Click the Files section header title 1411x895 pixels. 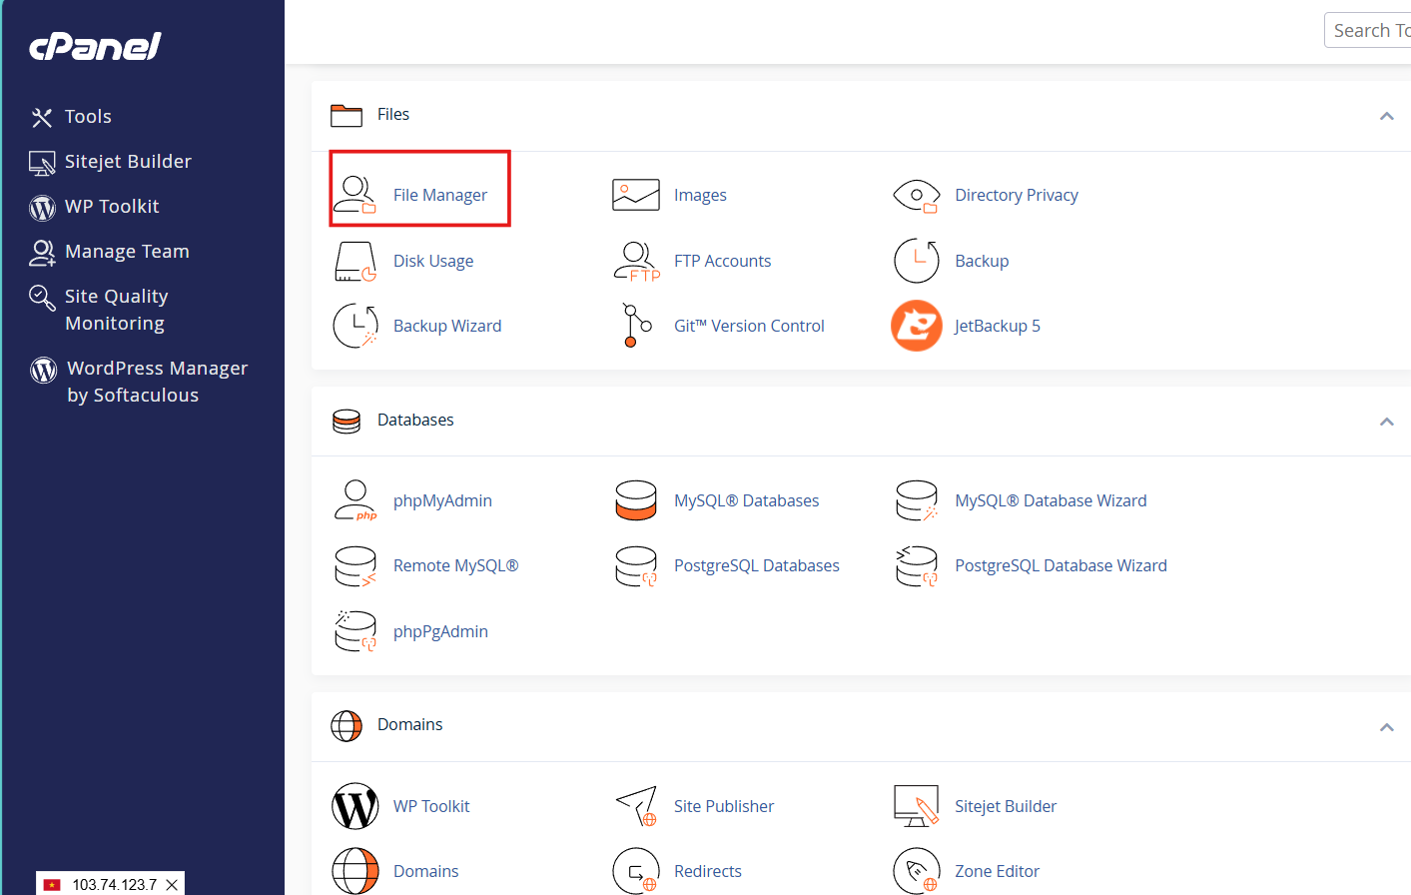click(x=393, y=114)
